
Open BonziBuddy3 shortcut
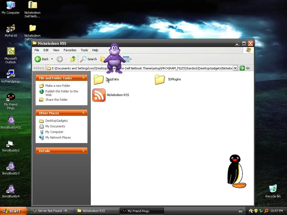11,168
